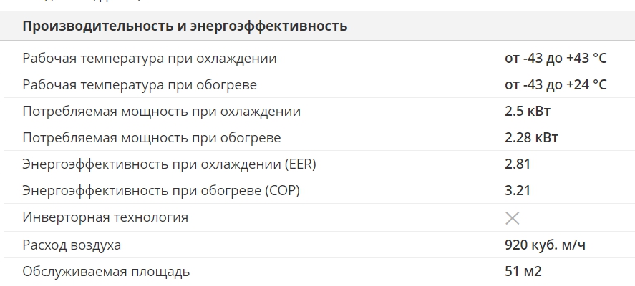The width and height of the screenshot is (635, 286).
Task: Click the X icon for Инверторная технология
Action: coord(513,218)
